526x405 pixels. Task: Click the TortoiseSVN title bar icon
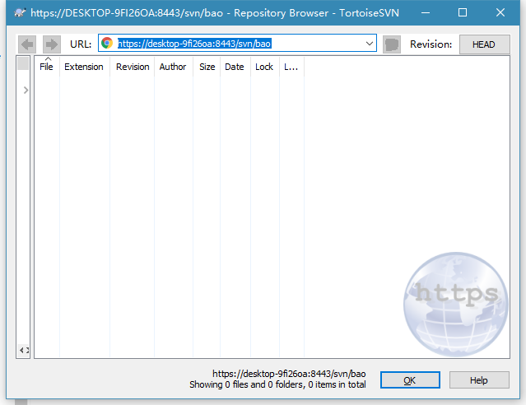tap(20, 13)
